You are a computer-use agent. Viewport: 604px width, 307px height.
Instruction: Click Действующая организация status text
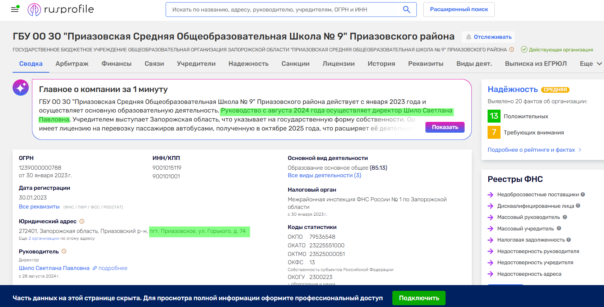[561, 50]
